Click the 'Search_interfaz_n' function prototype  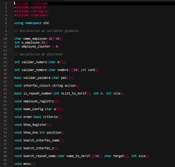pos(37,148)
